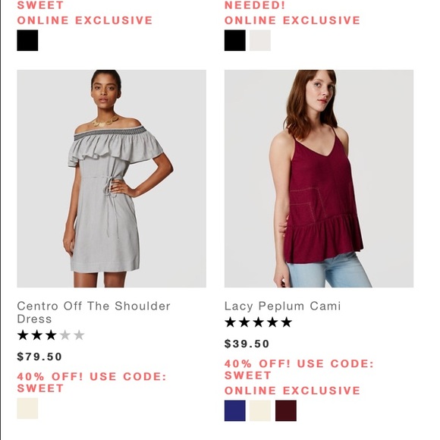Choose the light grey swatch on the top-right product
This screenshot has height=440, width=440.
(x=260, y=40)
